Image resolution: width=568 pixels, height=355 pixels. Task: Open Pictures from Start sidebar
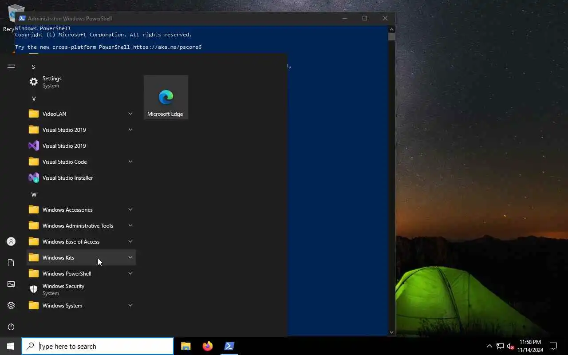(11, 284)
